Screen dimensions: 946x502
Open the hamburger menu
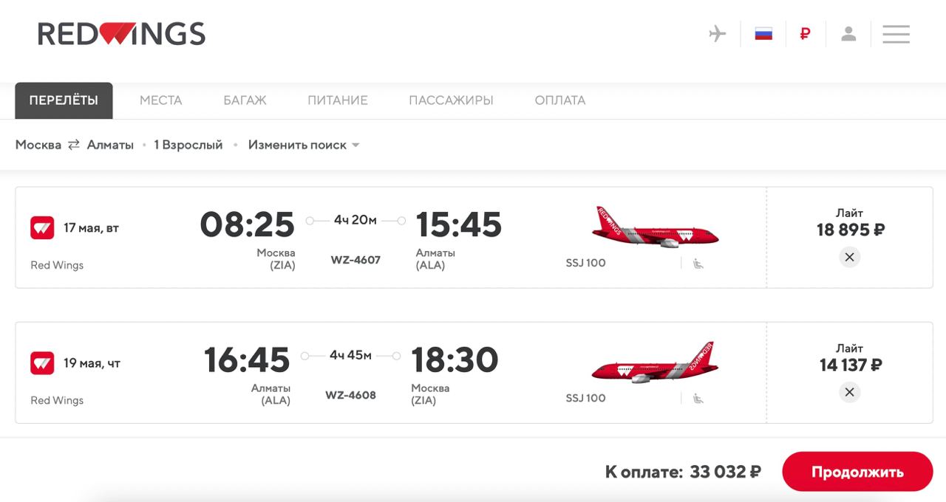tap(896, 34)
